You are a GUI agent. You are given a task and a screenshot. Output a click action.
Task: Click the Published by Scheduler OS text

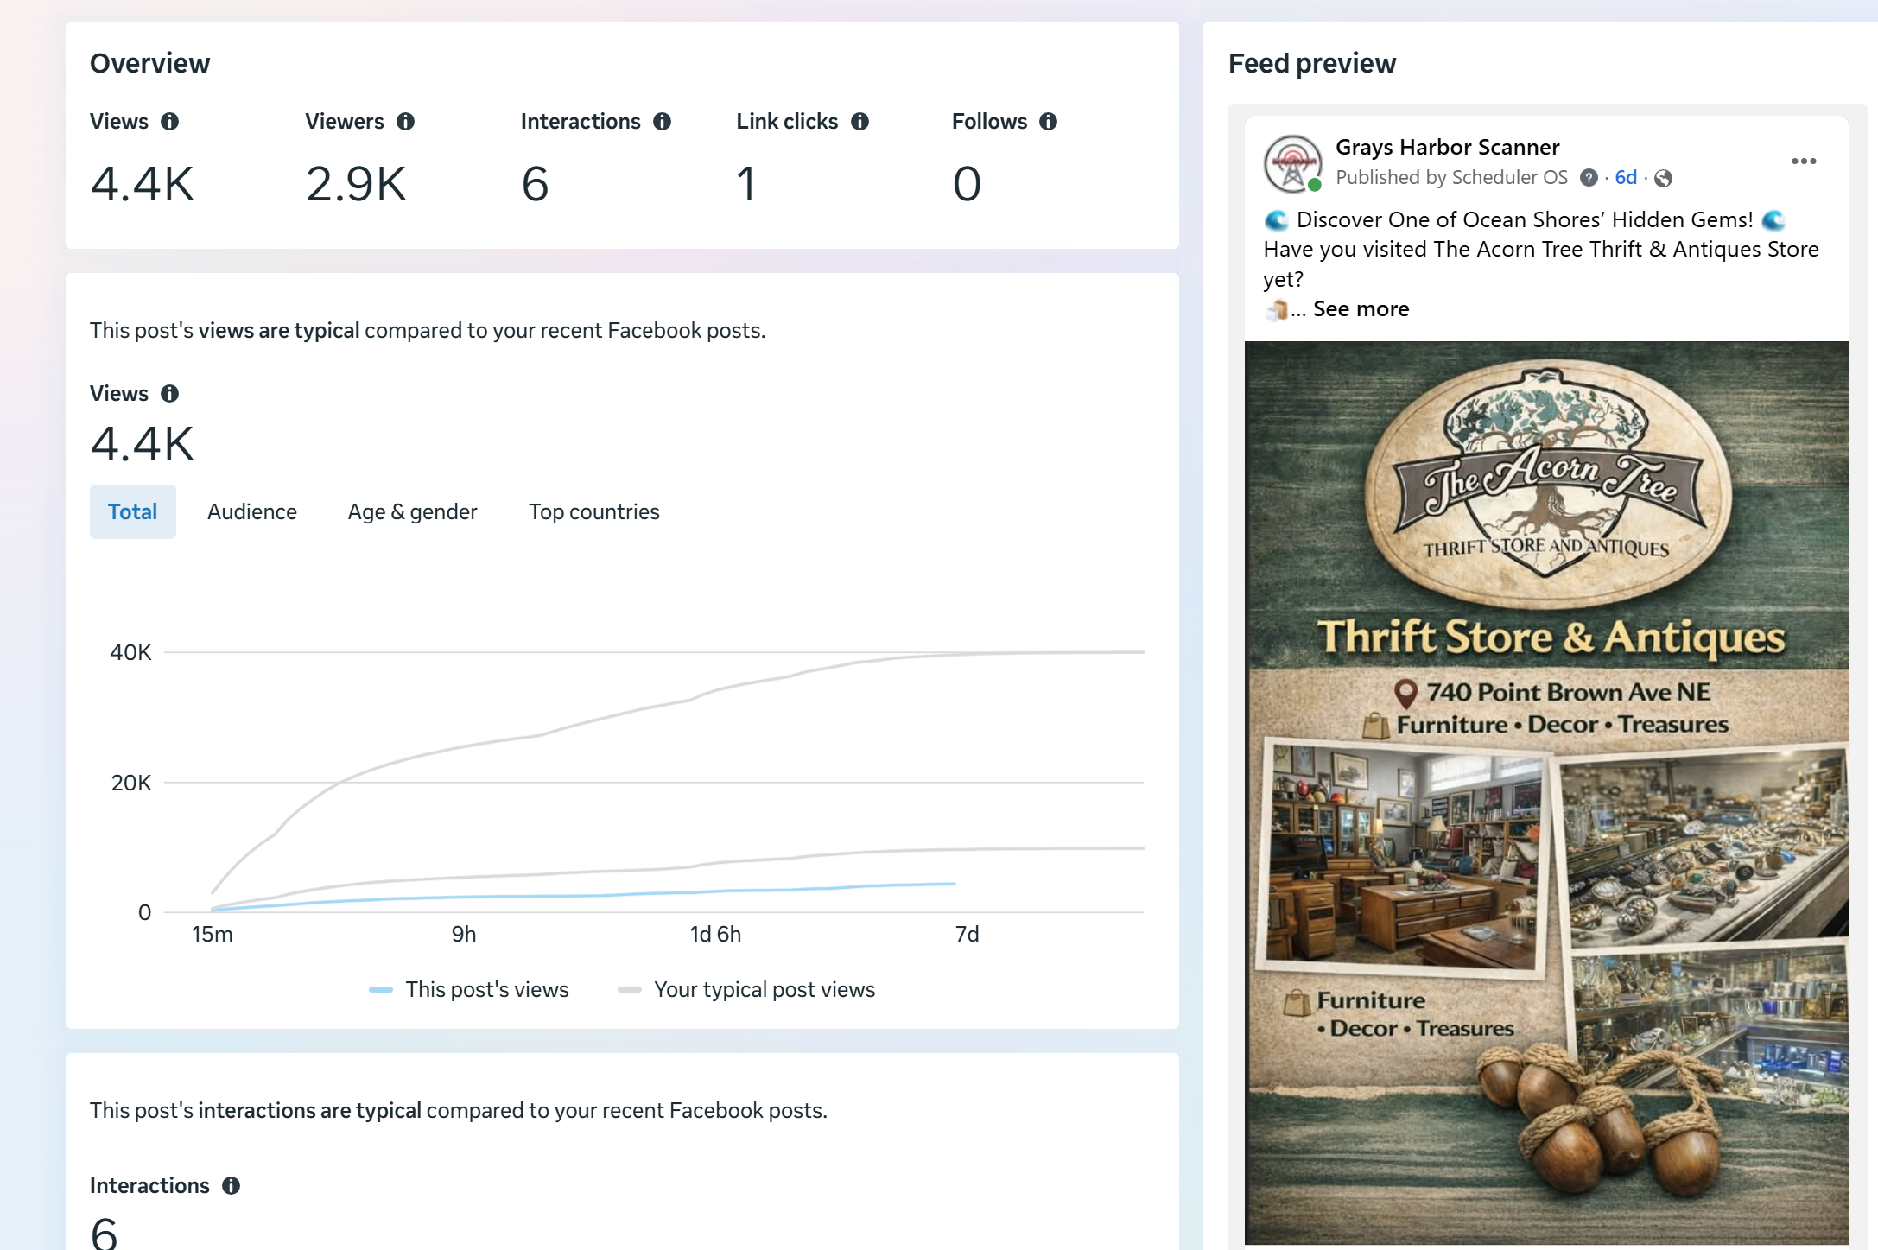1451,178
